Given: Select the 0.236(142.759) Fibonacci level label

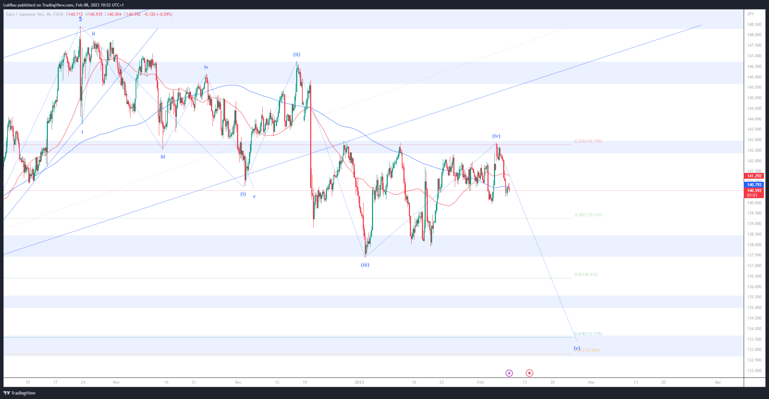Looking at the screenshot, I should (x=588, y=141).
